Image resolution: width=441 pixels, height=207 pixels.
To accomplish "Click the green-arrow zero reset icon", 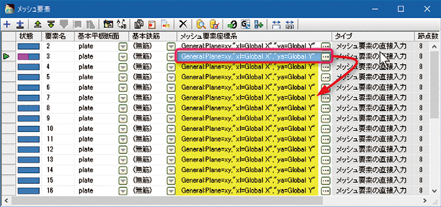I will [232, 24].
